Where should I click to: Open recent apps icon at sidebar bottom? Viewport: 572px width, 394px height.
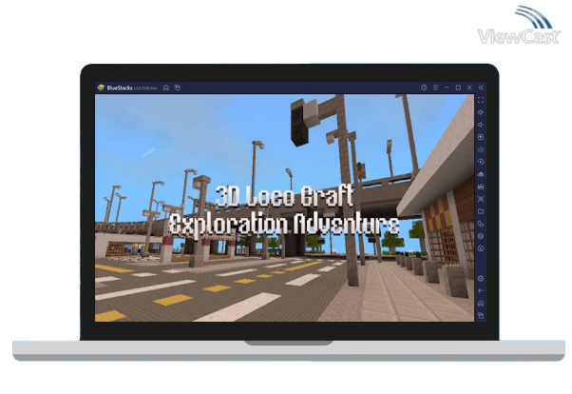click(481, 316)
